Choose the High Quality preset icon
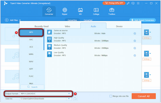The image size is (161, 103). (x=49, y=39)
